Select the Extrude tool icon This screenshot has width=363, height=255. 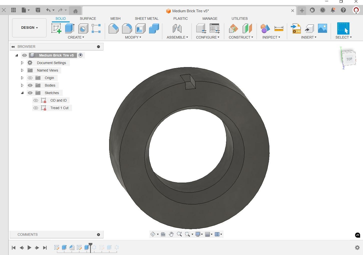[70, 28]
